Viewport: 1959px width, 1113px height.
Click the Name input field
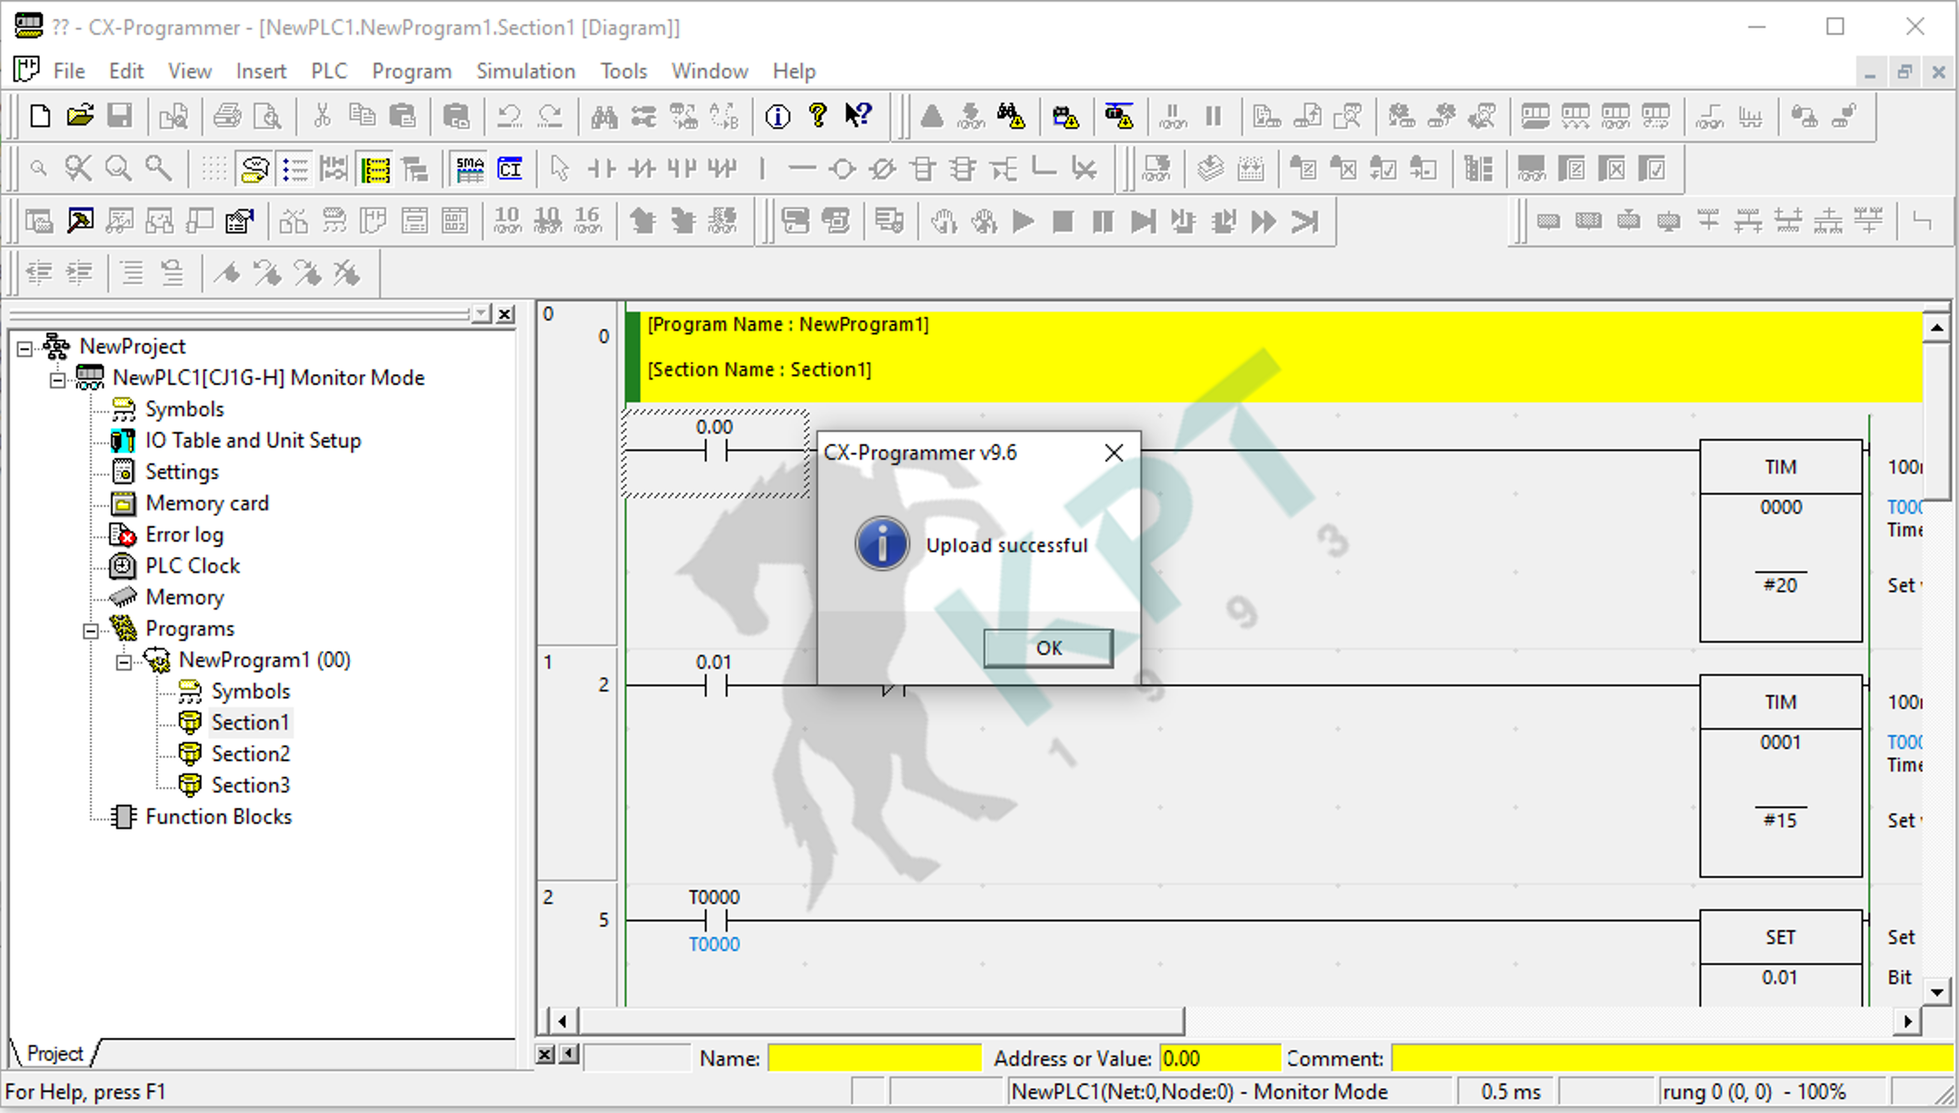tap(874, 1058)
